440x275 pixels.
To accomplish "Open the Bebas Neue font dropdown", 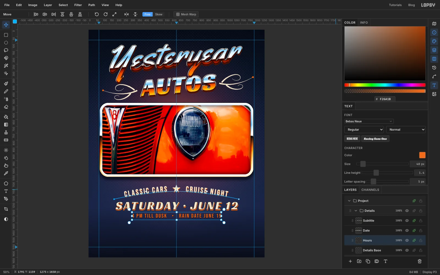I will pos(369,121).
